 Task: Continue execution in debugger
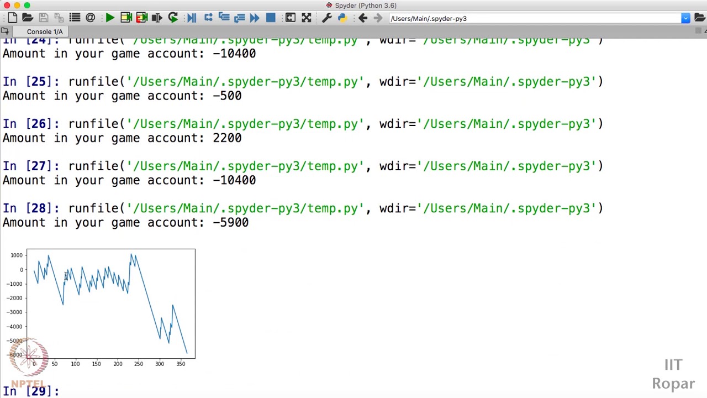click(255, 18)
